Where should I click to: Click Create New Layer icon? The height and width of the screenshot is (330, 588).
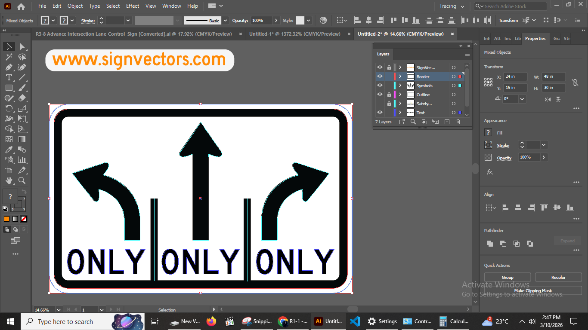447,122
